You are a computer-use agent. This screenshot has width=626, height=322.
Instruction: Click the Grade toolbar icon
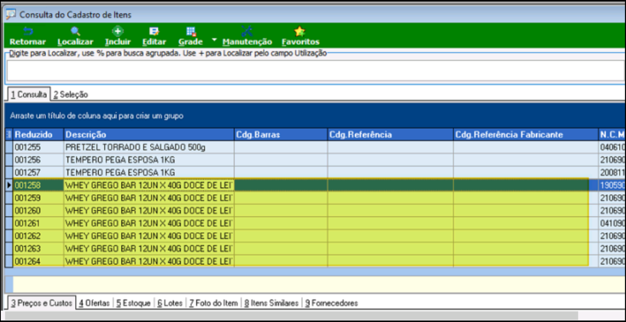pyautogui.click(x=191, y=32)
